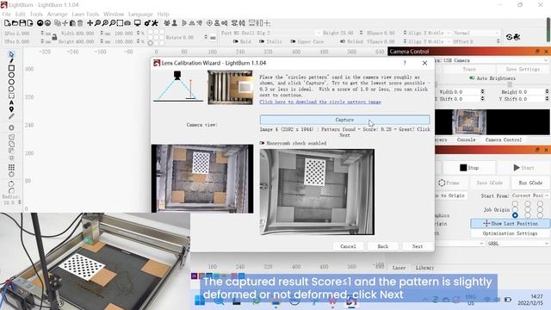Click Next in the calibration wizard
The image size is (551, 310).
pos(418,246)
